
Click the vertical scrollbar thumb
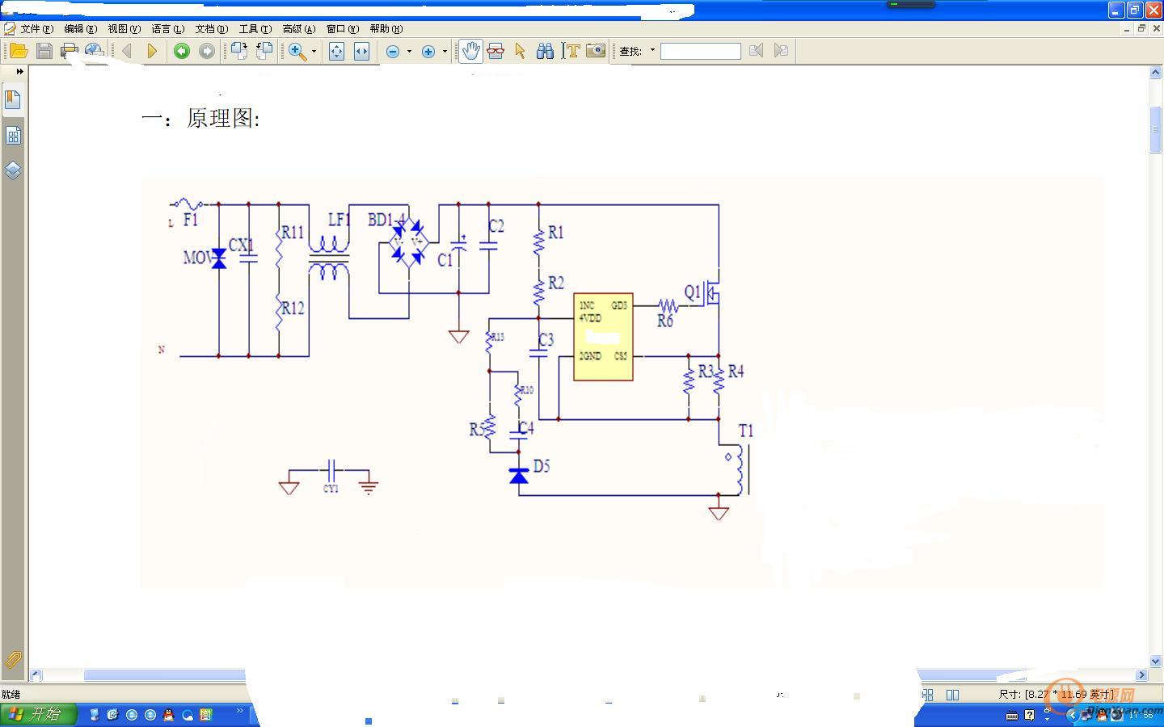click(1155, 129)
